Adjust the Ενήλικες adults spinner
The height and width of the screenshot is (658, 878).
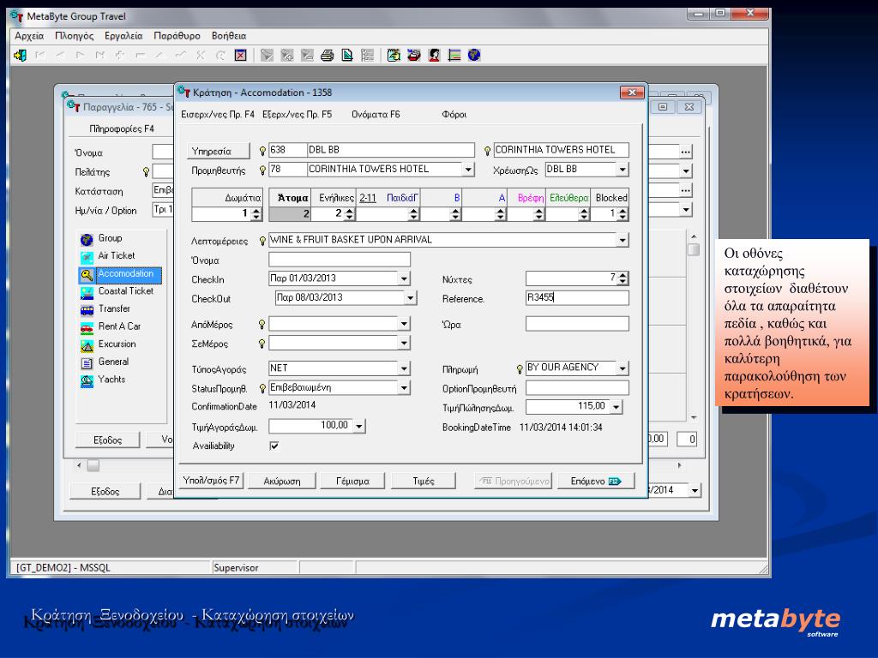pyautogui.click(x=350, y=213)
